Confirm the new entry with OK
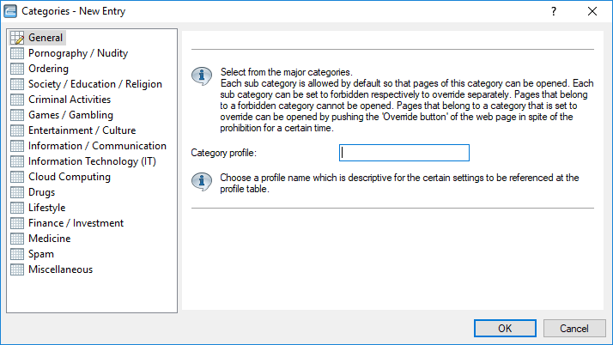 click(x=505, y=328)
